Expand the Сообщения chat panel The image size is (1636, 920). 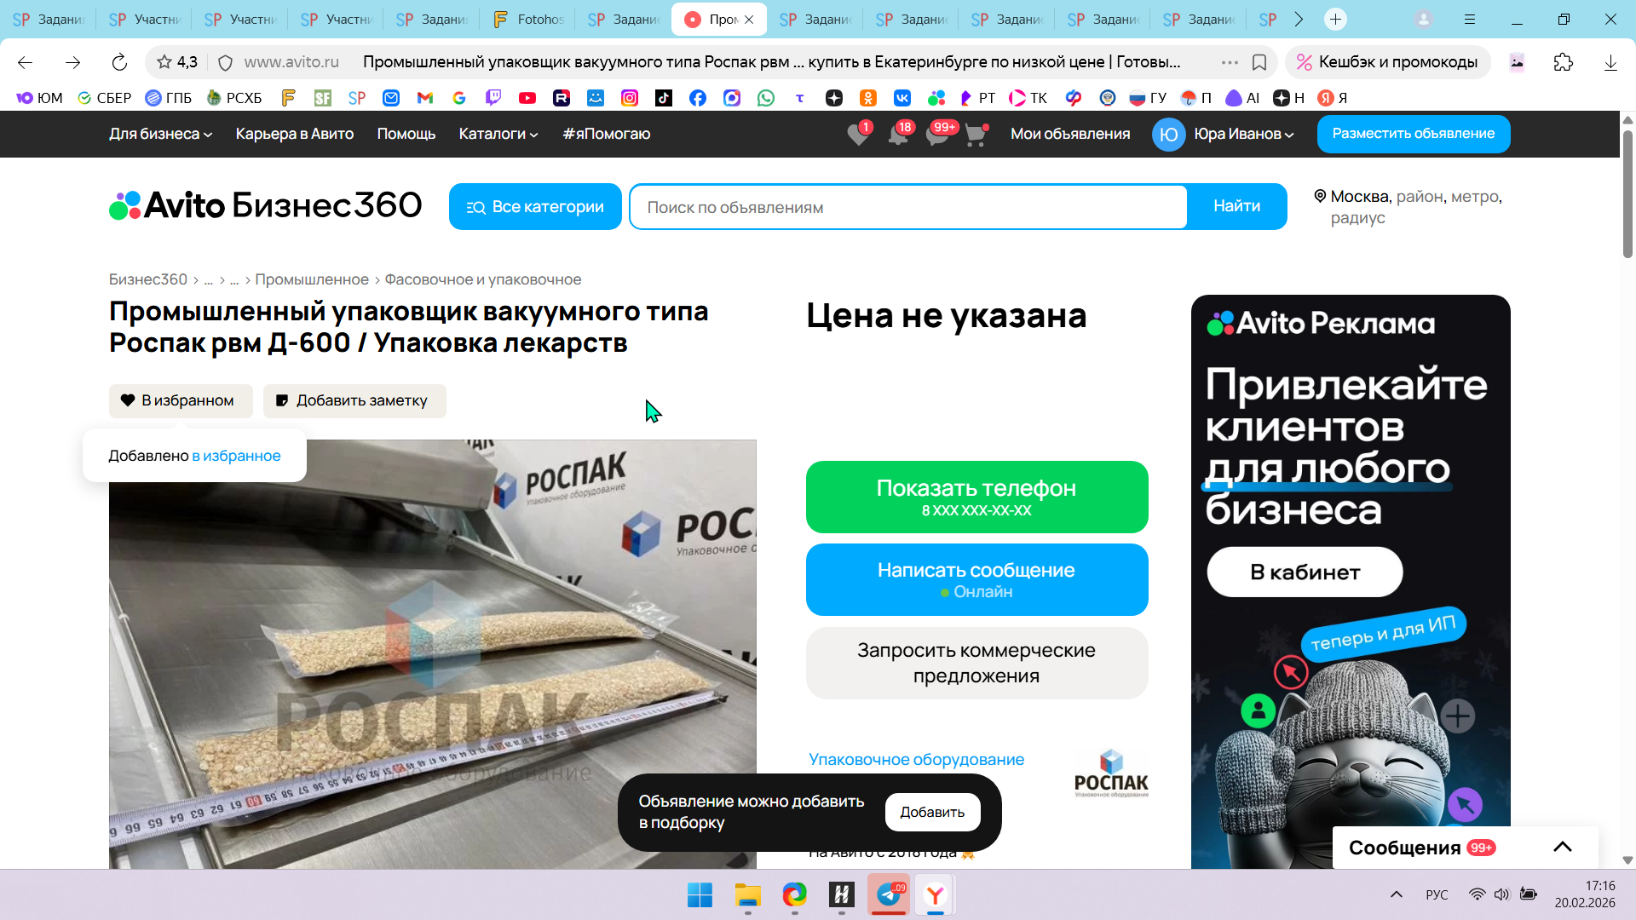pos(1562,847)
